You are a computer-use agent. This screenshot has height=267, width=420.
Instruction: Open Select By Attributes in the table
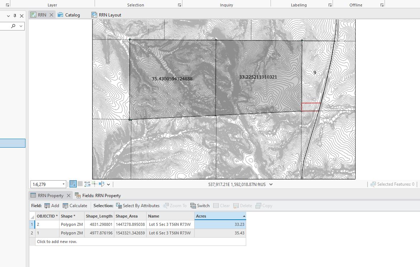[138, 205]
